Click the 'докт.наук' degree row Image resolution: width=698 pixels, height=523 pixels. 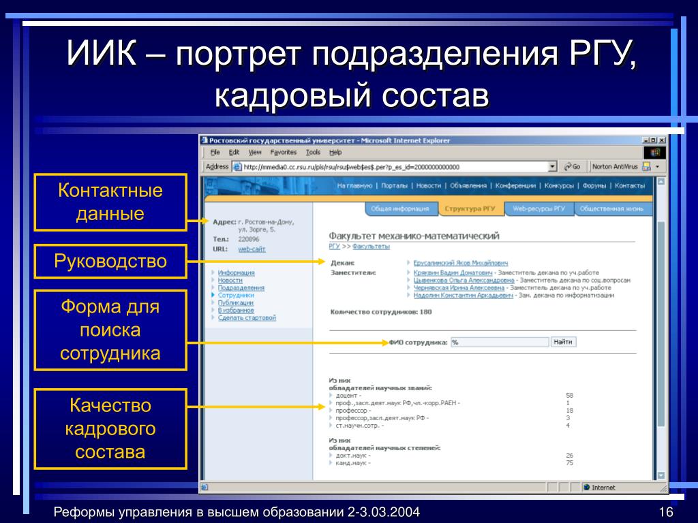[x=451, y=456]
